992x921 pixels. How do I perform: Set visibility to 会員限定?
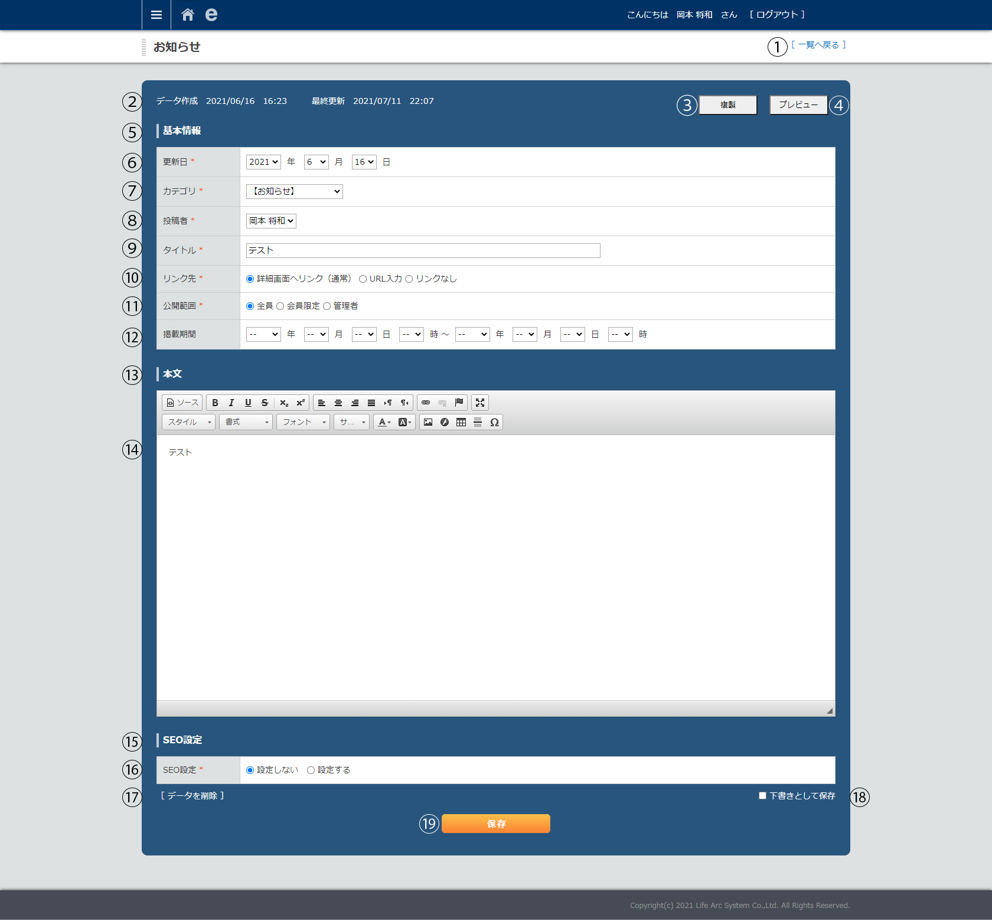click(280, 306)
